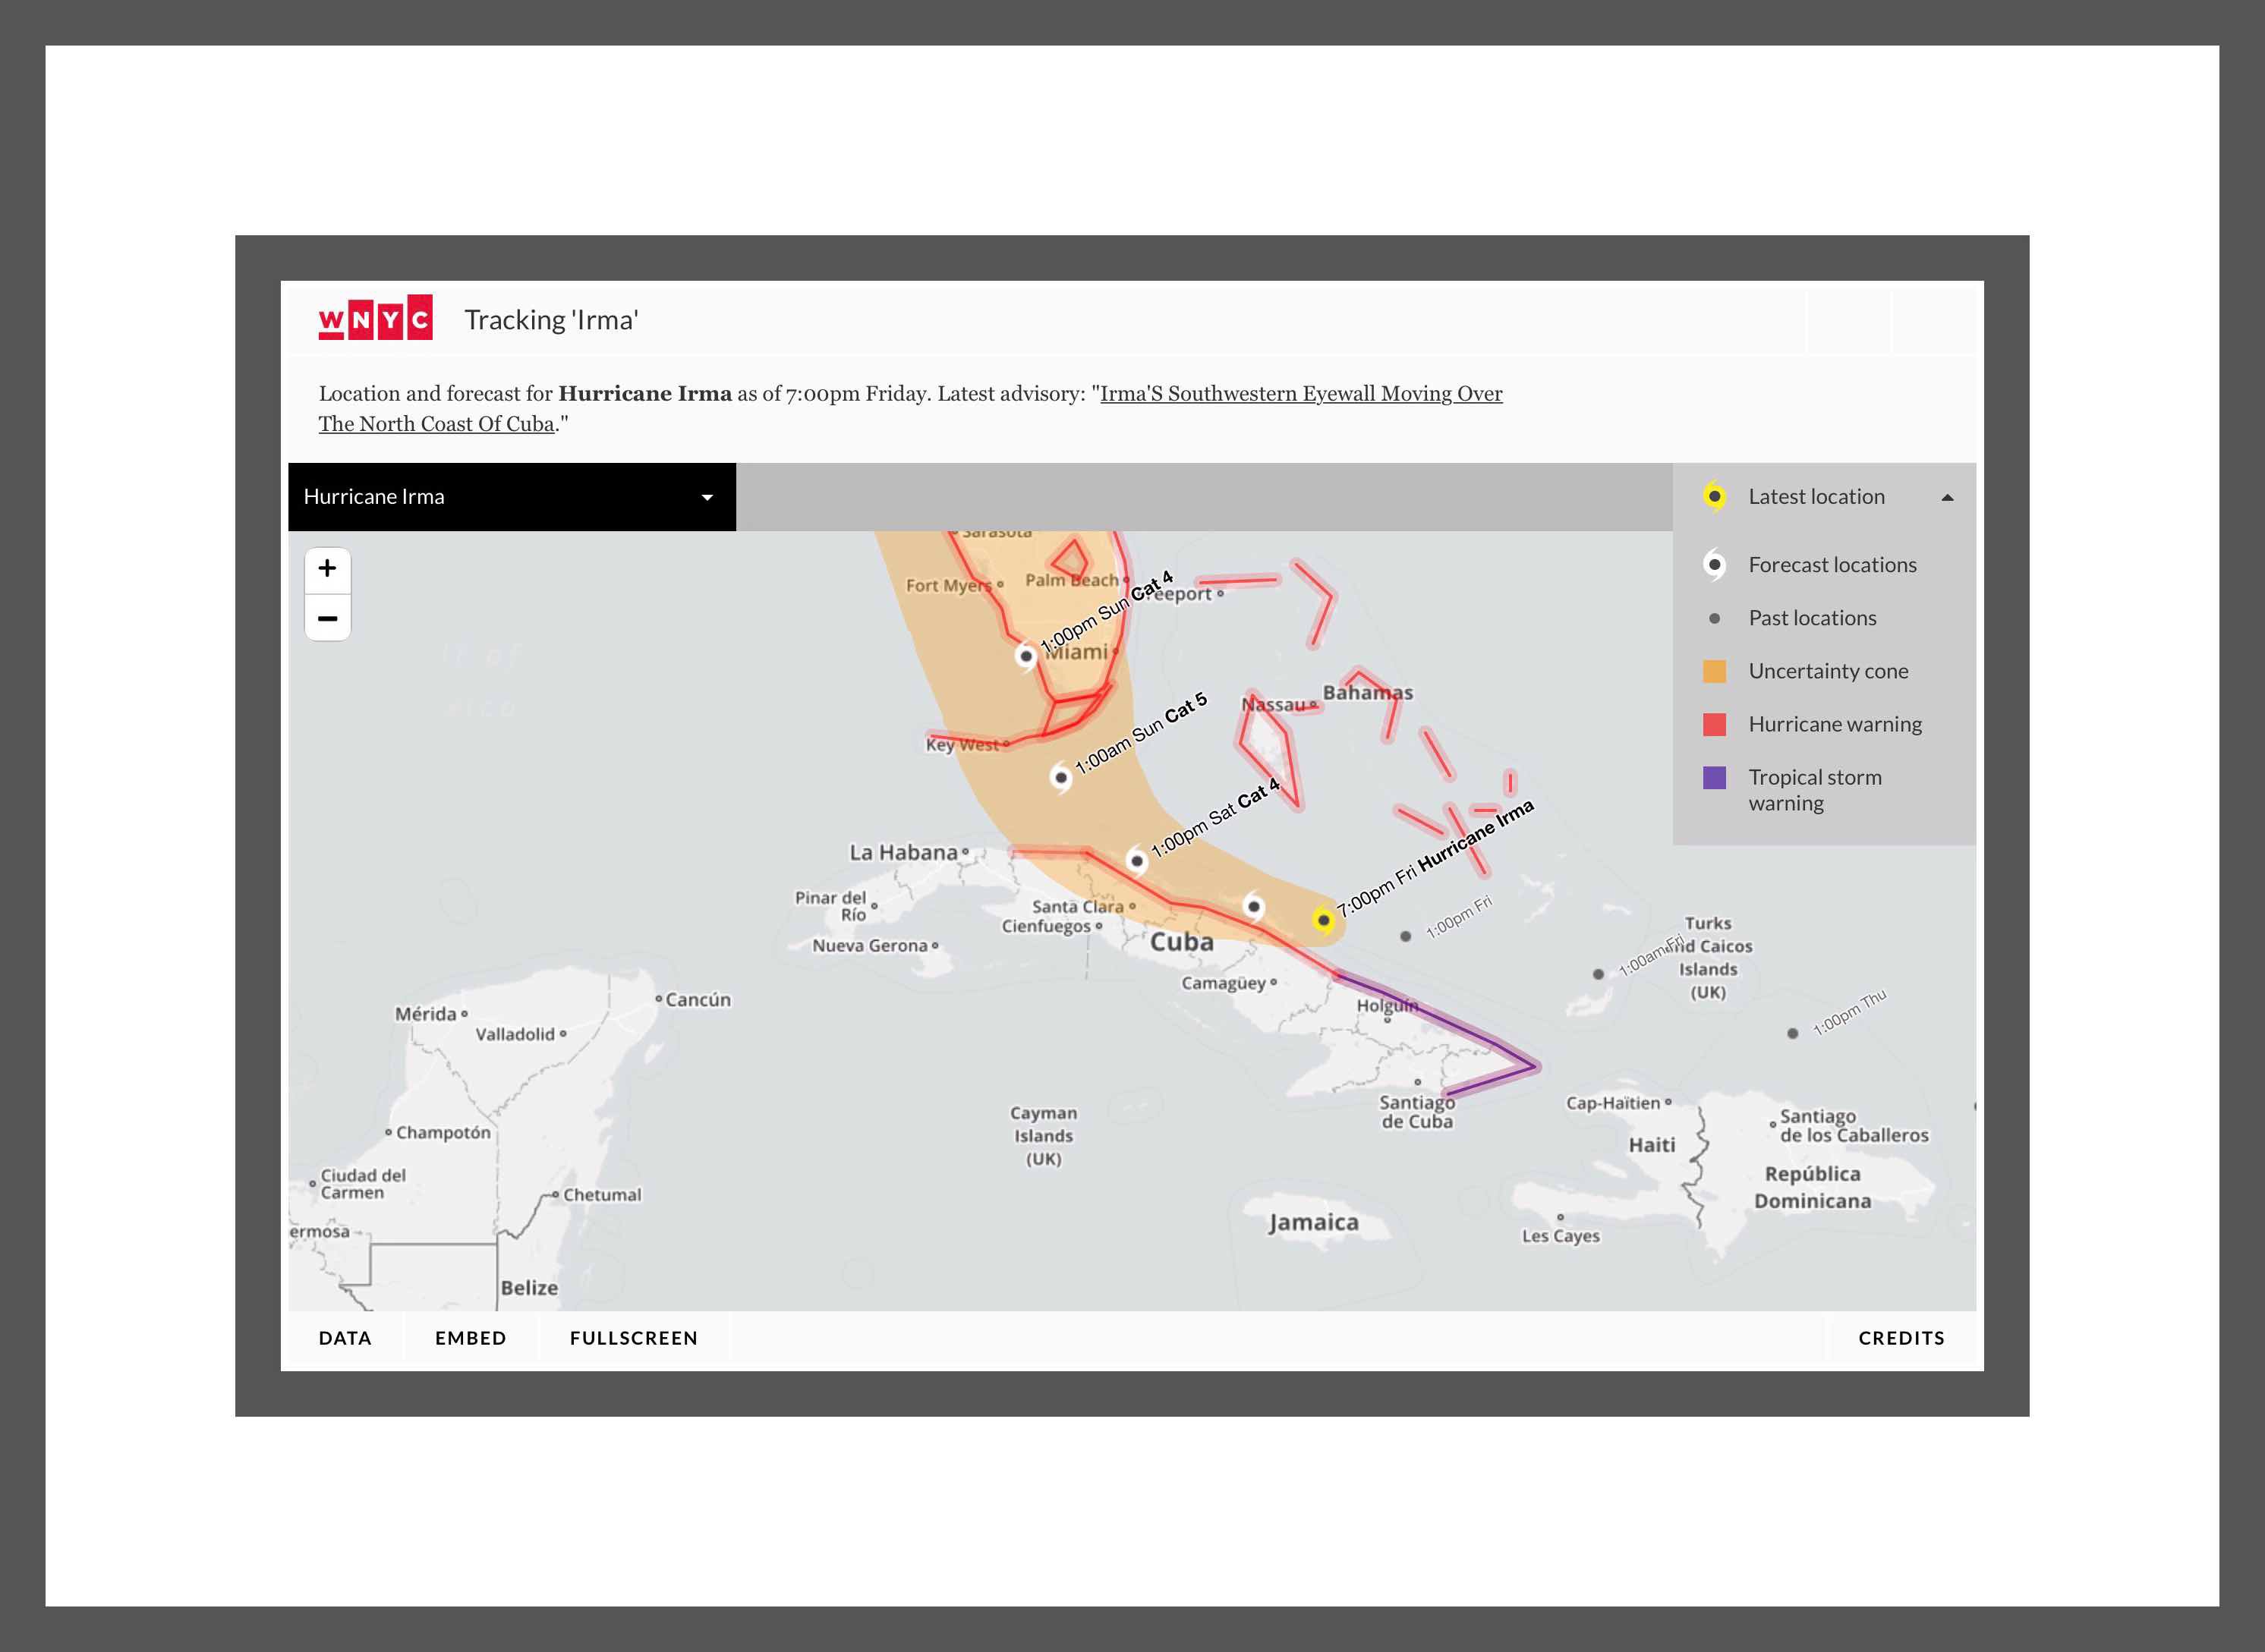The image size is (2265, 1652).
Task: Click the orange Uncertainty cone swatch
Action: tap(1714, 671)
